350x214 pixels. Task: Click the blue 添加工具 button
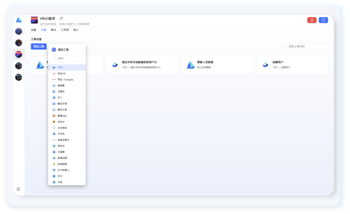pos(39,46)
